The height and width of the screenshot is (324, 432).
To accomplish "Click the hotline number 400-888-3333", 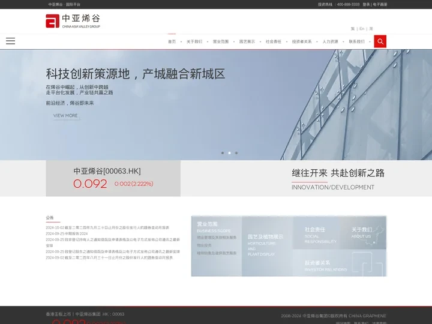I will point(348,4).
